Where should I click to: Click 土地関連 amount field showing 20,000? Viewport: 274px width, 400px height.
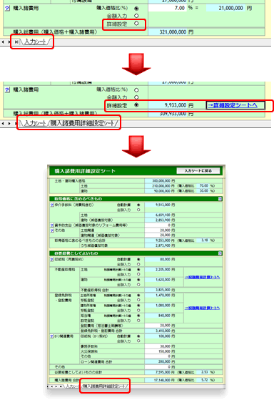[158, 230]
